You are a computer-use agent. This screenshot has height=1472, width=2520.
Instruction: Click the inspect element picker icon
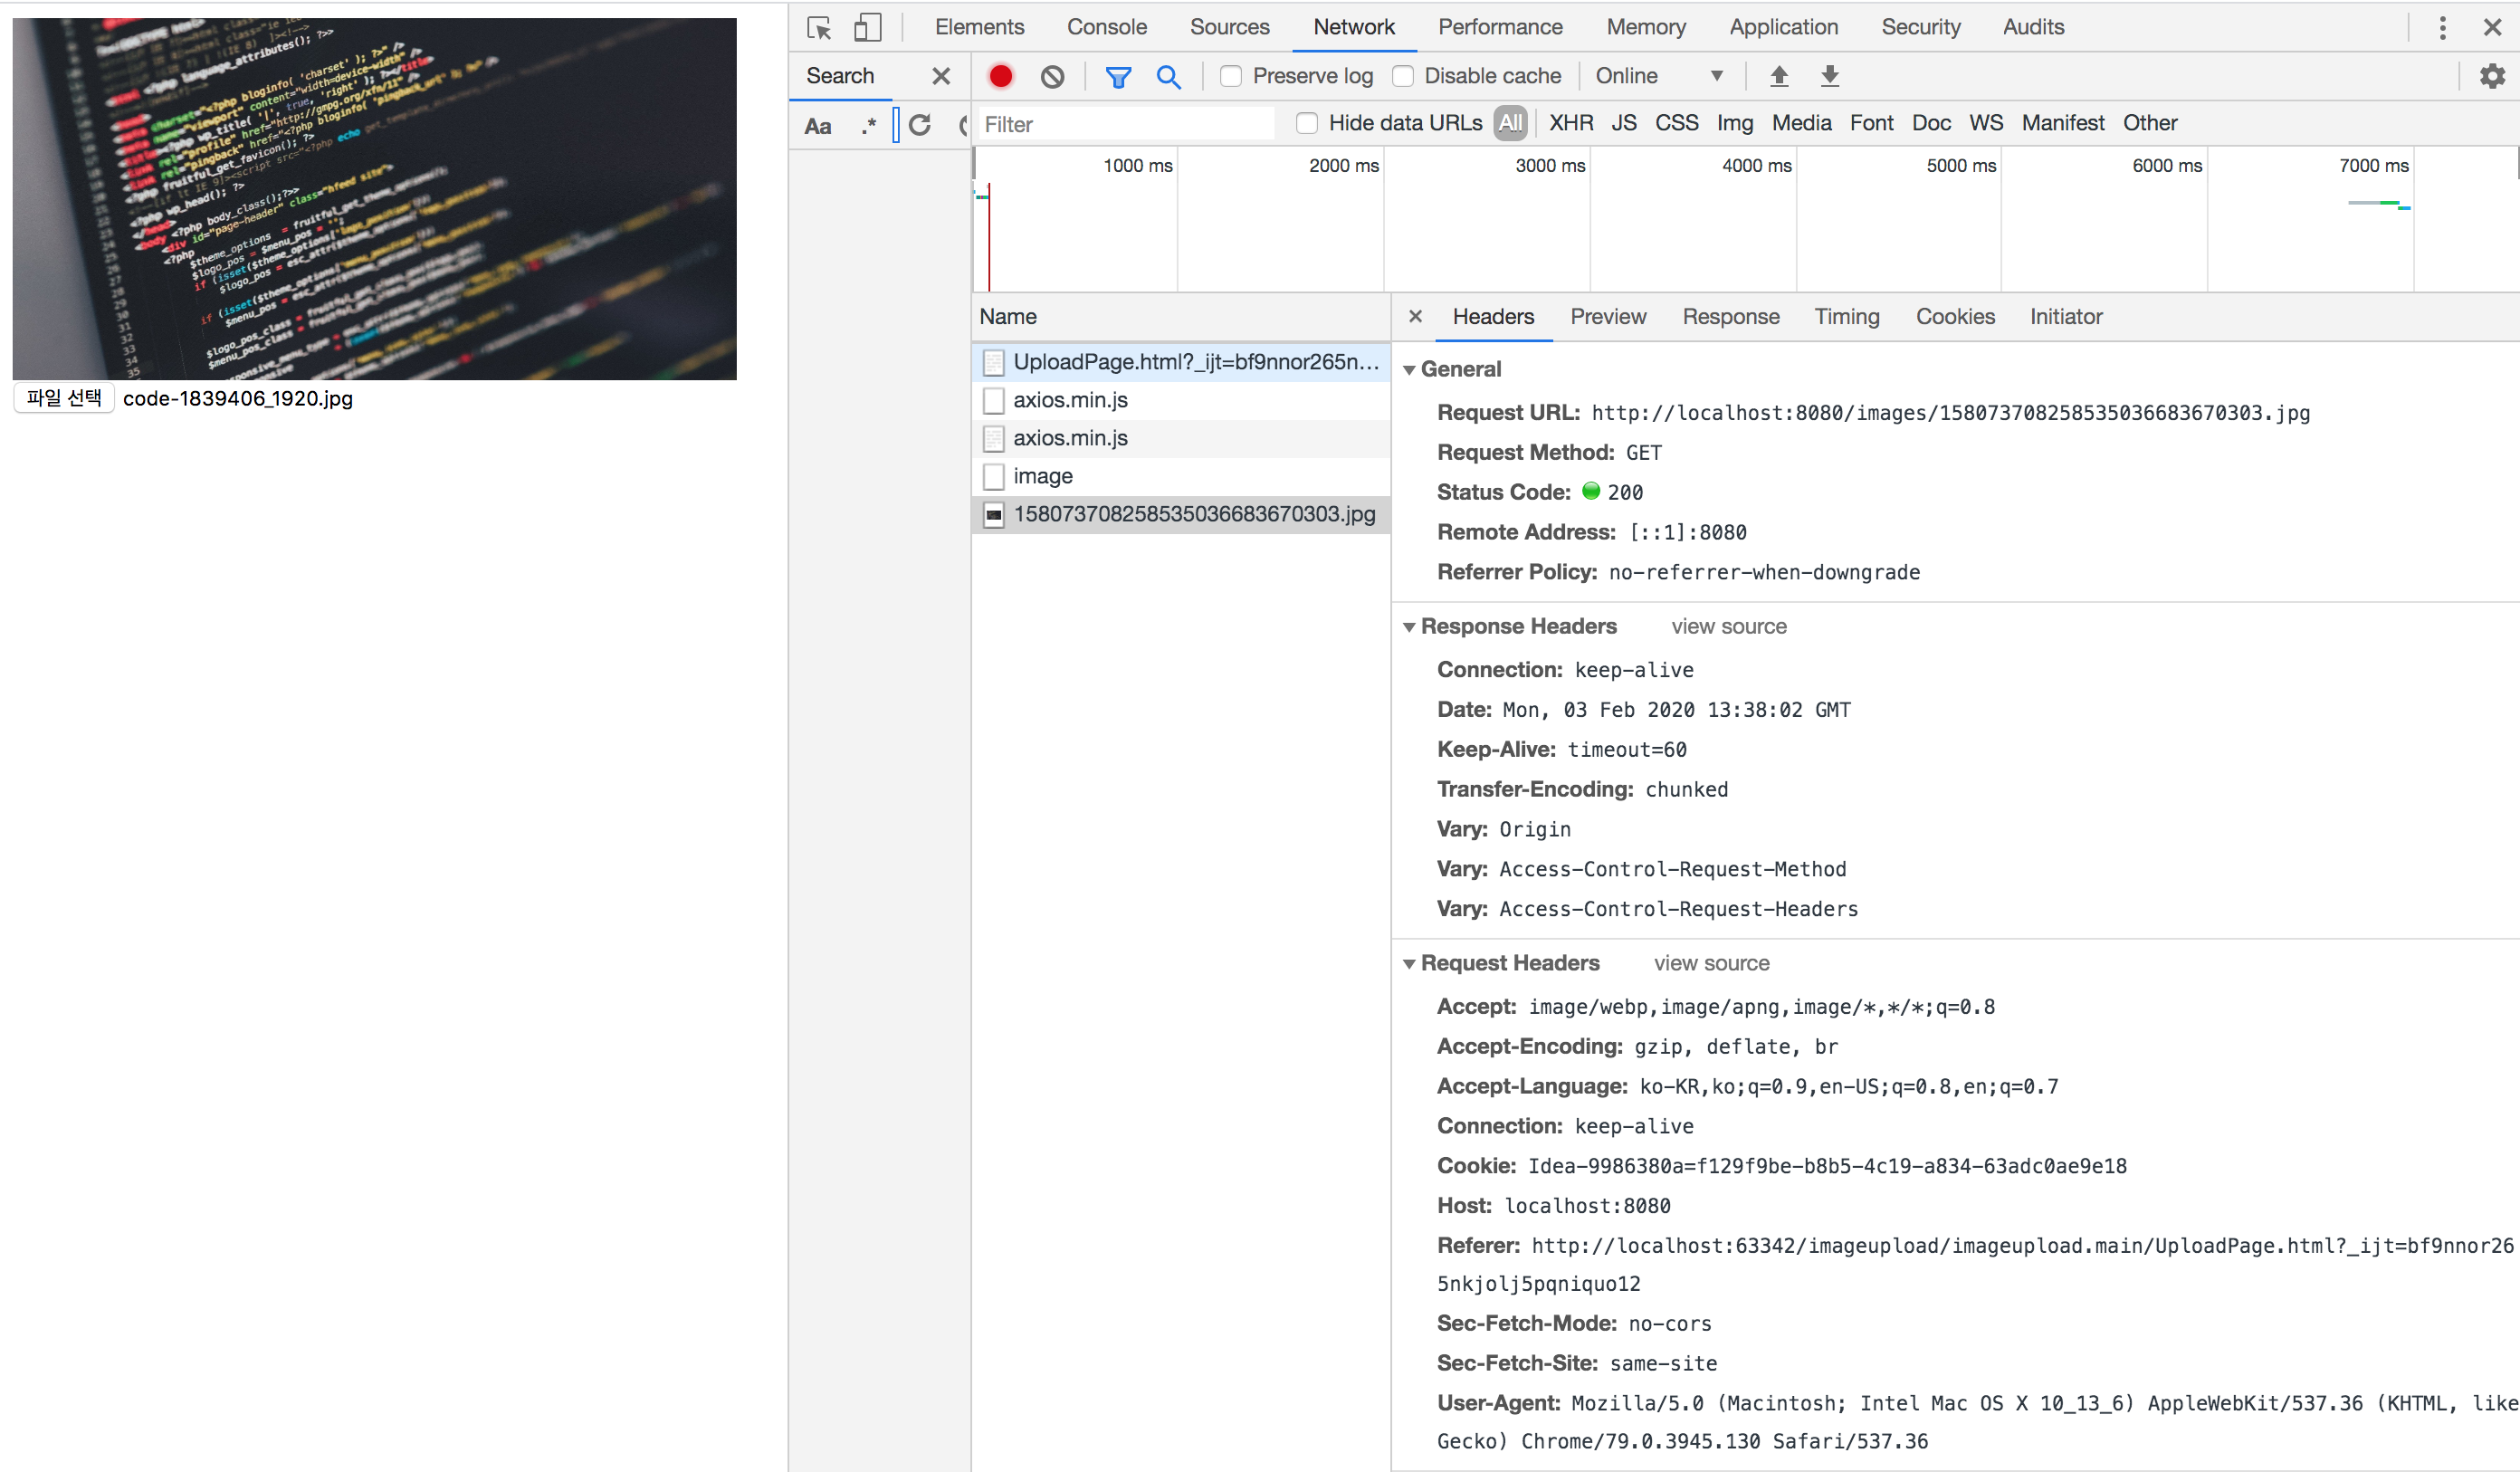click(819, 28)
